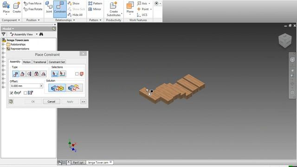Select the Angle constraint type
The image size is (297, 167).
23,74
